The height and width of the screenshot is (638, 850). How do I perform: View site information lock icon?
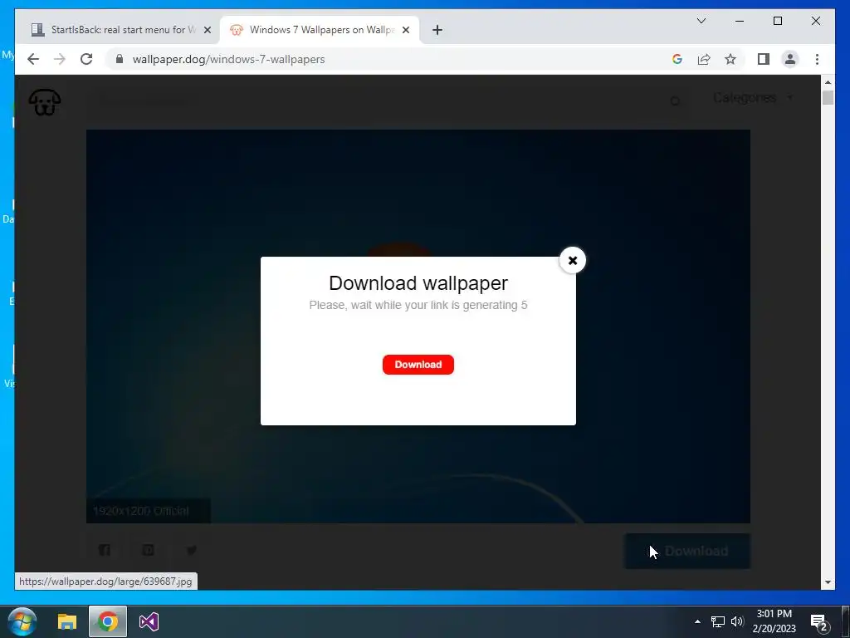point(120,59)
